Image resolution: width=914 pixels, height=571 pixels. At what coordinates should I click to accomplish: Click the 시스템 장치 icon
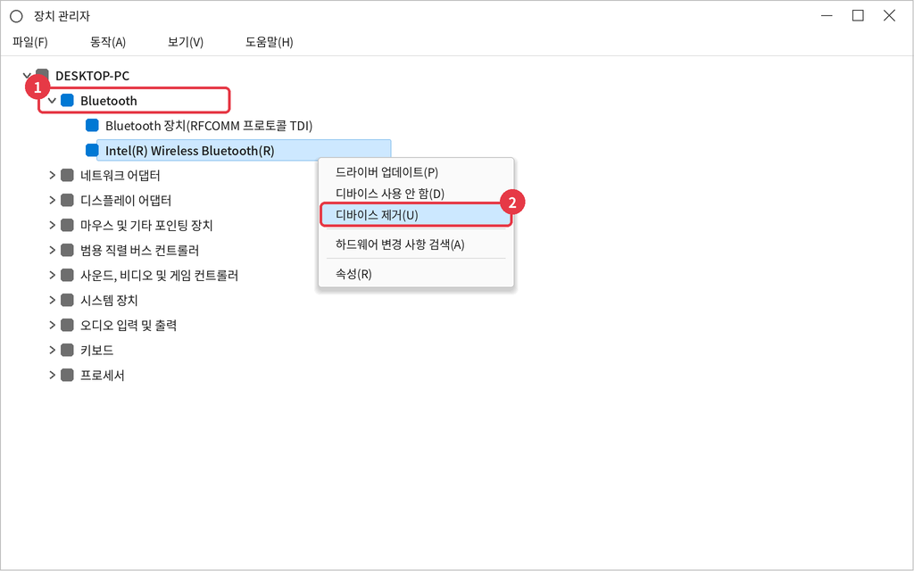coord(67,300)
